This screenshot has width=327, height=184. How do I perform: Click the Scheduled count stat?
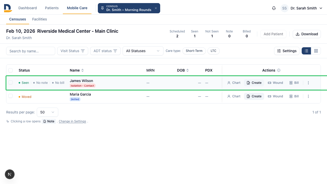(177, 34)
